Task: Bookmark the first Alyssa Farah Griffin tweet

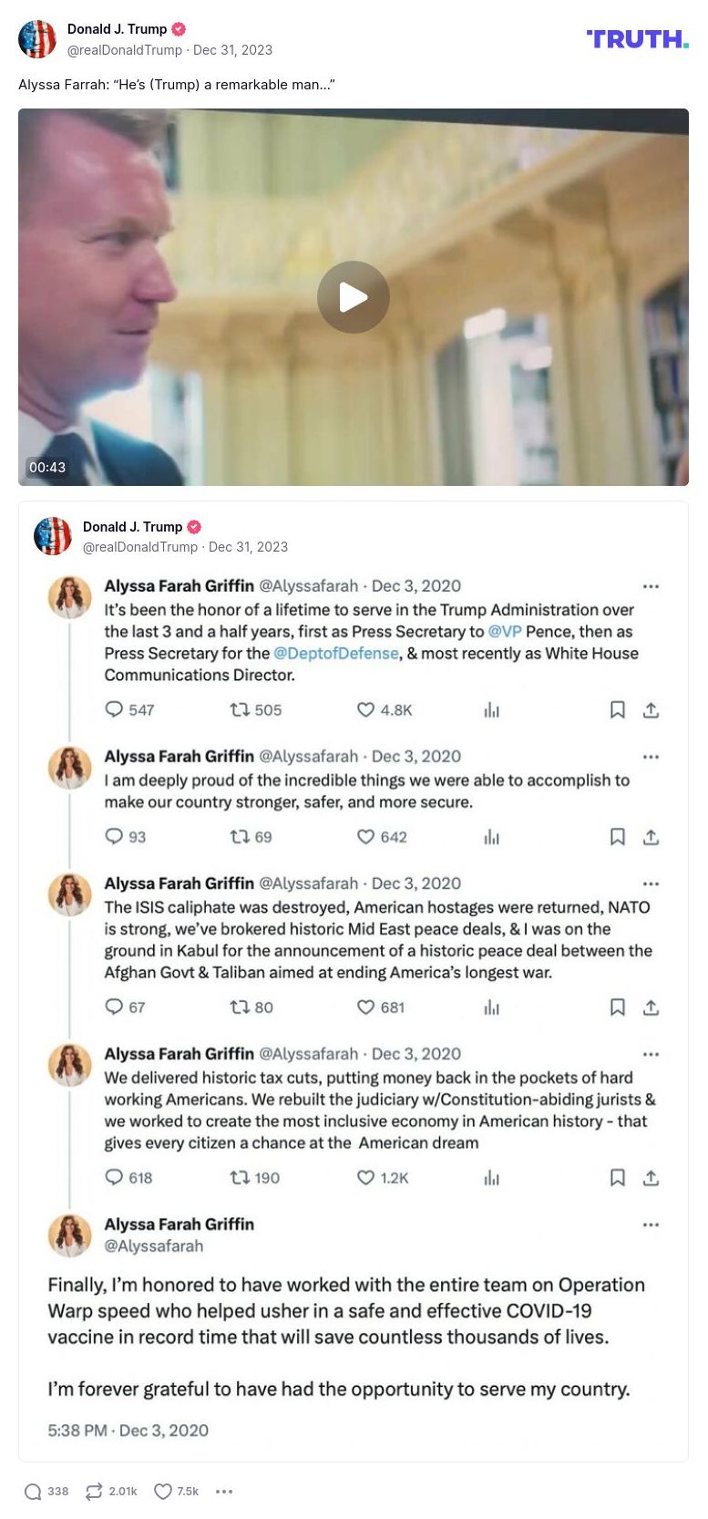Action: point(617,710)
